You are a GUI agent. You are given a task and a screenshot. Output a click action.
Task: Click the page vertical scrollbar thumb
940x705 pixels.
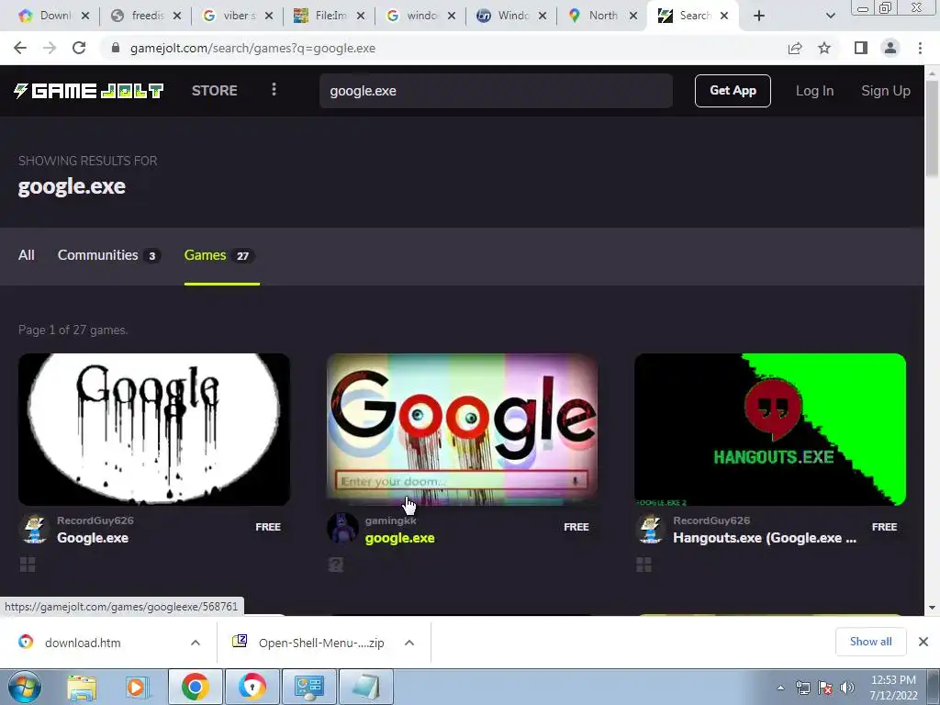[x=932, y=129]
